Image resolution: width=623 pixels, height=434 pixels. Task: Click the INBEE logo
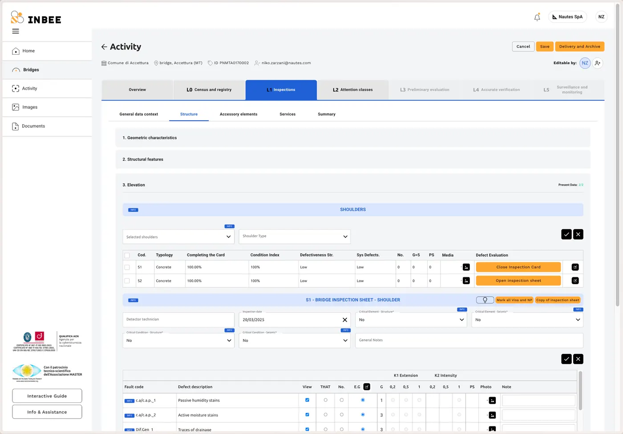(36, 18)
